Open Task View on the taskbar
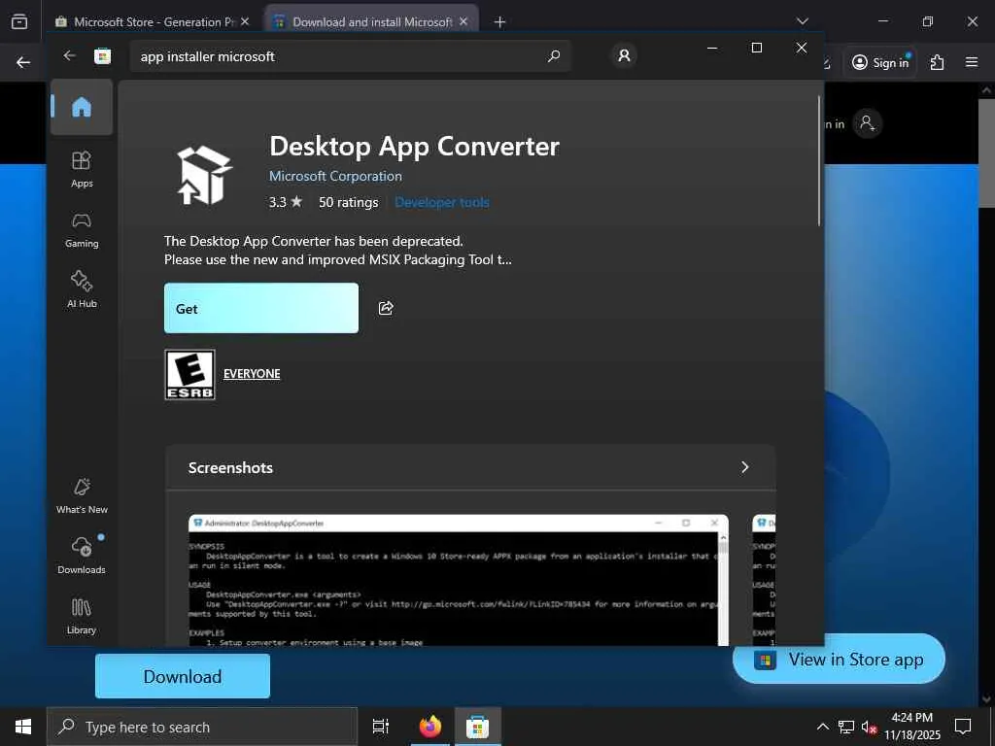The width and height of the screenshot is (995, 746). click(x=380, y=727)
